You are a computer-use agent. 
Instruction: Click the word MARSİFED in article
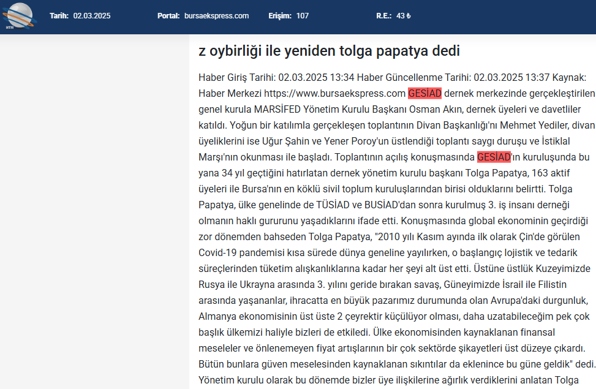(x=277, y=110)
